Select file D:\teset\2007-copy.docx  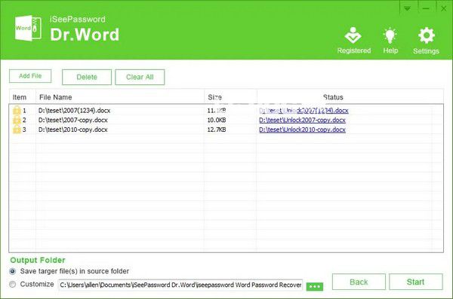pyautogui.click(x=72, y=120)
